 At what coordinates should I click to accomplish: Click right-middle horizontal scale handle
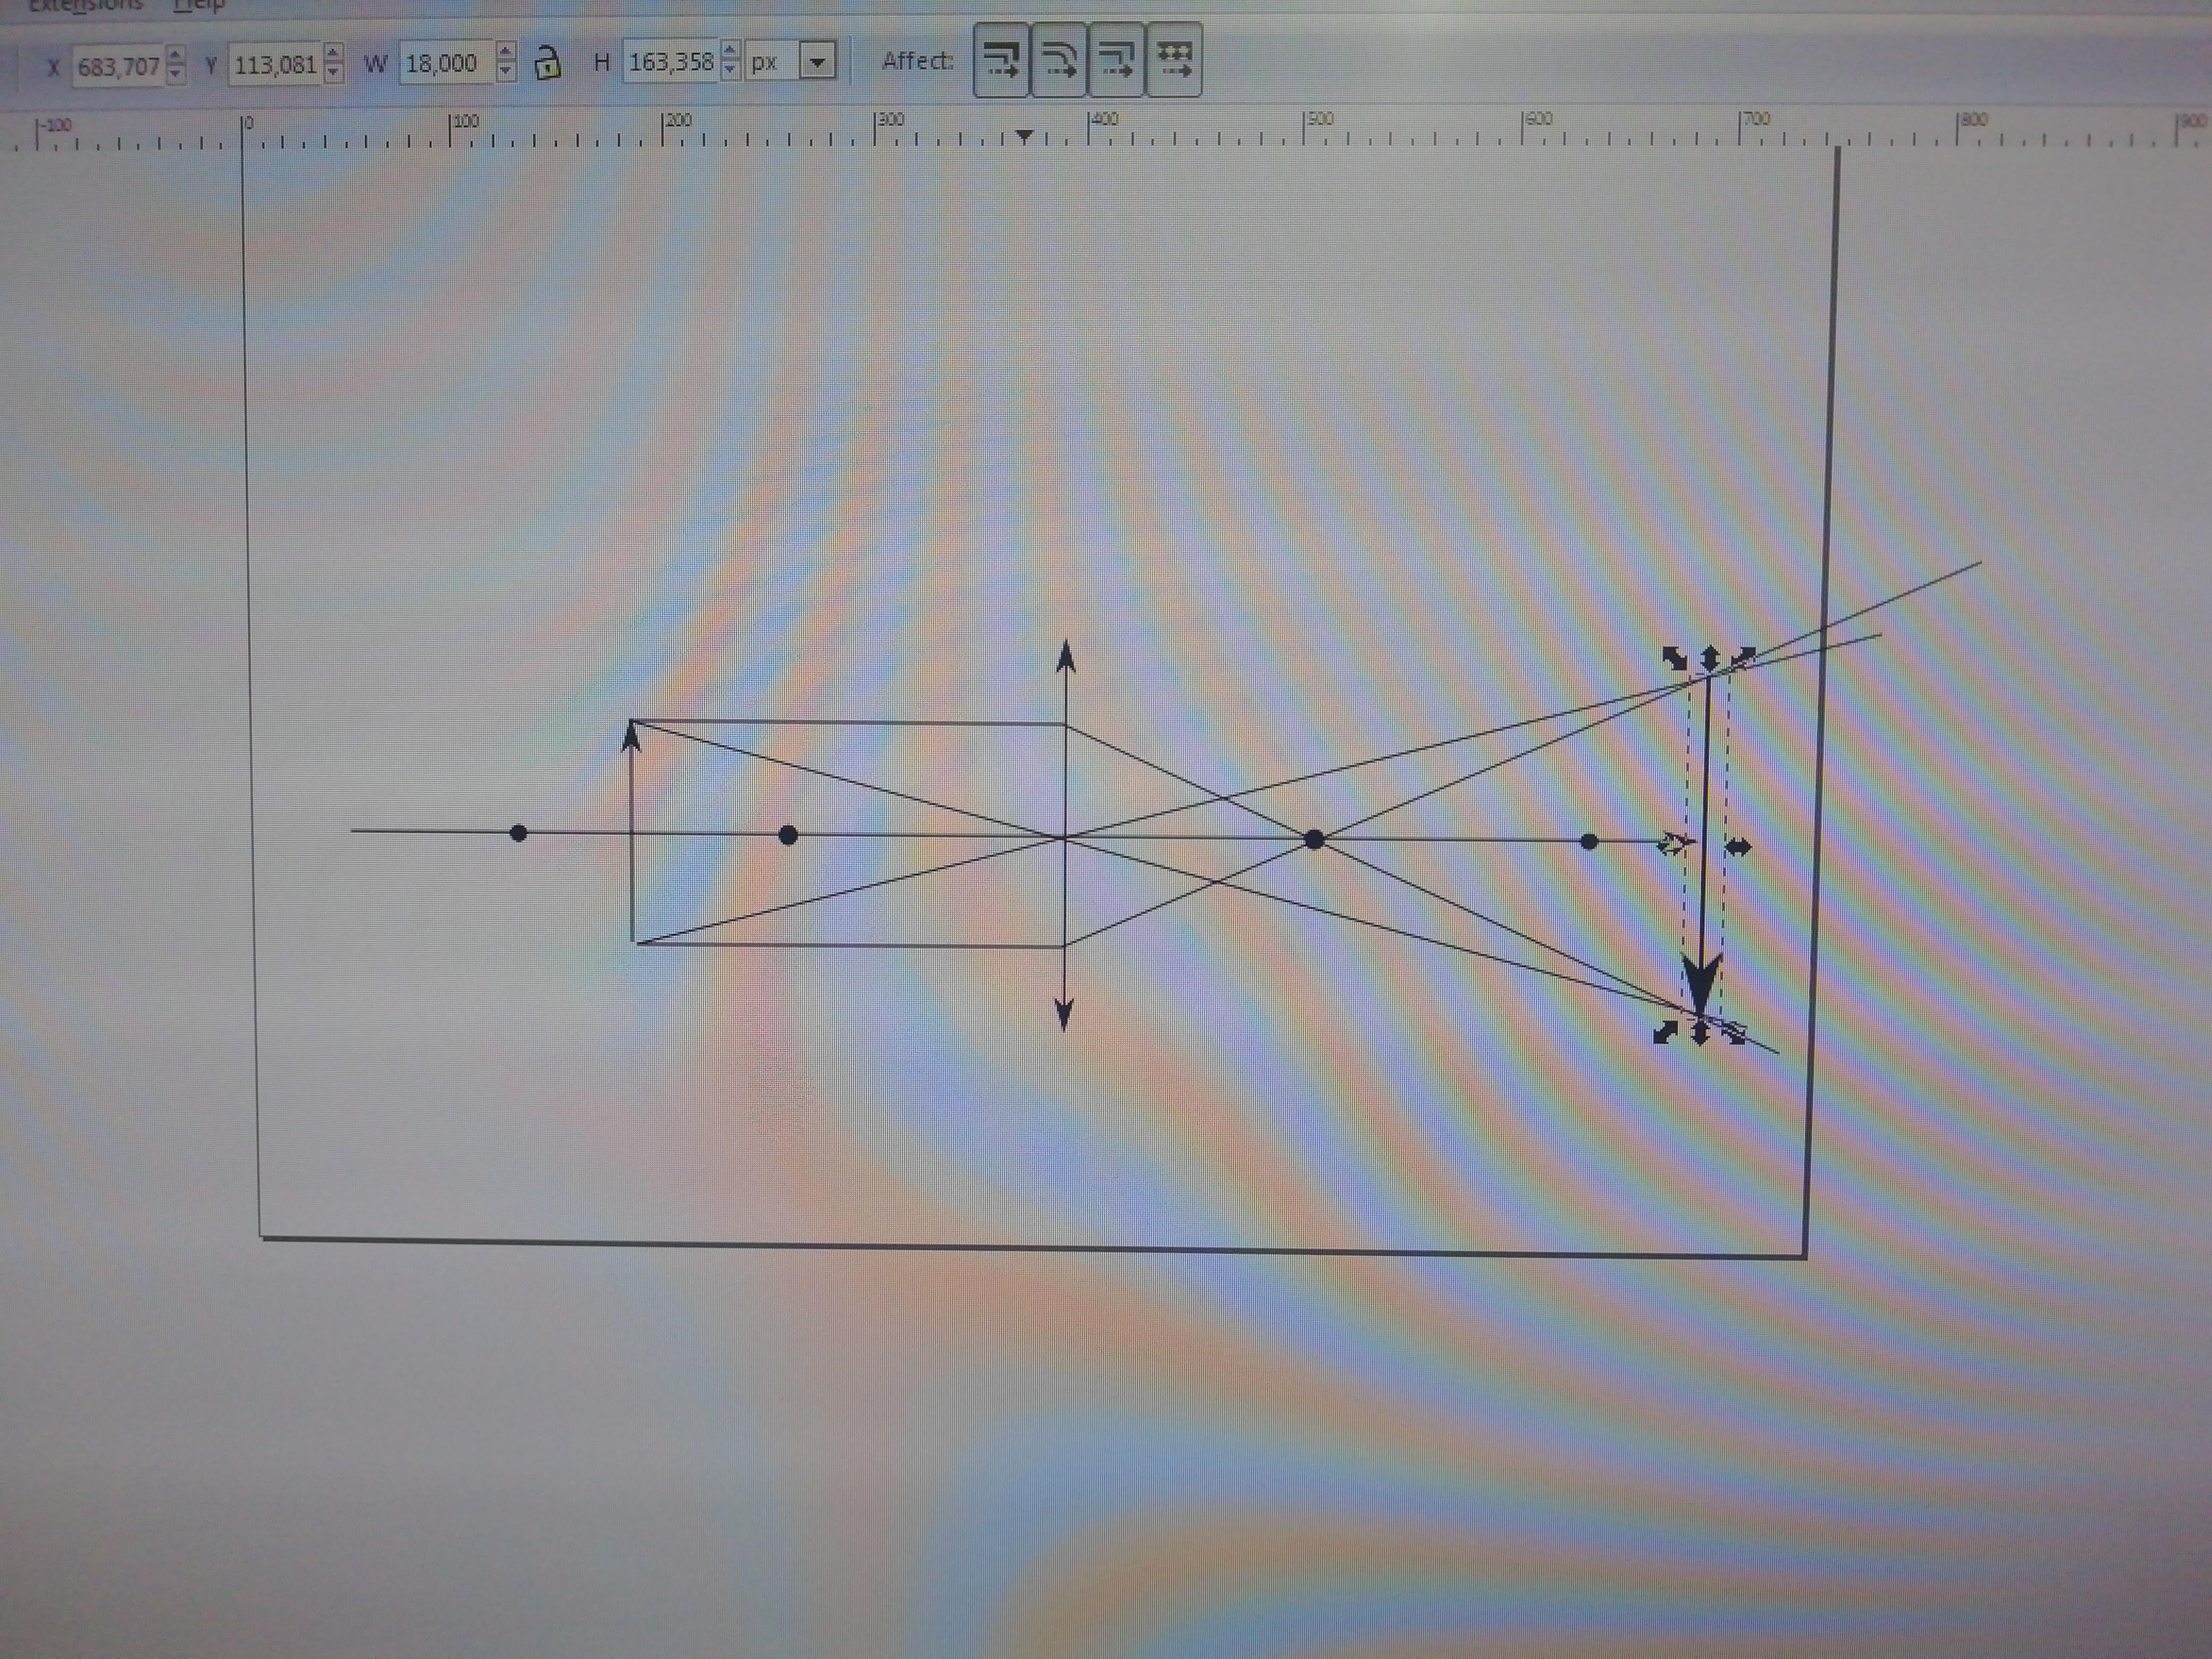pos(1738,847)
